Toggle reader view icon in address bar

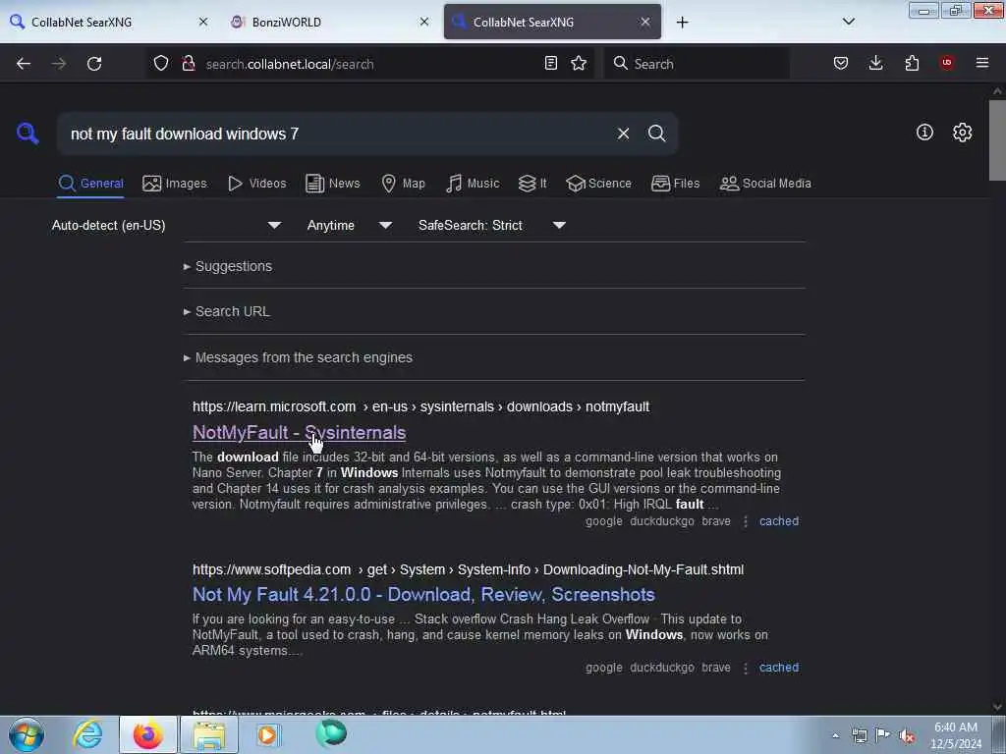tap(550, 63)
